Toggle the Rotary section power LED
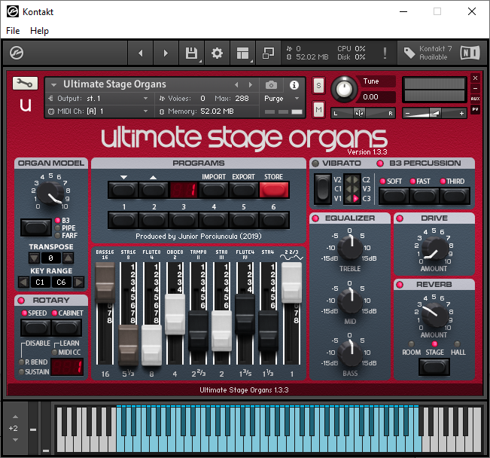The height and width of the screenshot is (458, 490). pyautogui.click(x=21, y=301)
